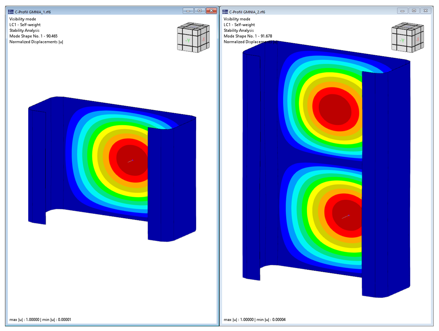Click 'Mode Shape No. 1 - 91.678' text
The image size is (439, 331).
(248, 36)
